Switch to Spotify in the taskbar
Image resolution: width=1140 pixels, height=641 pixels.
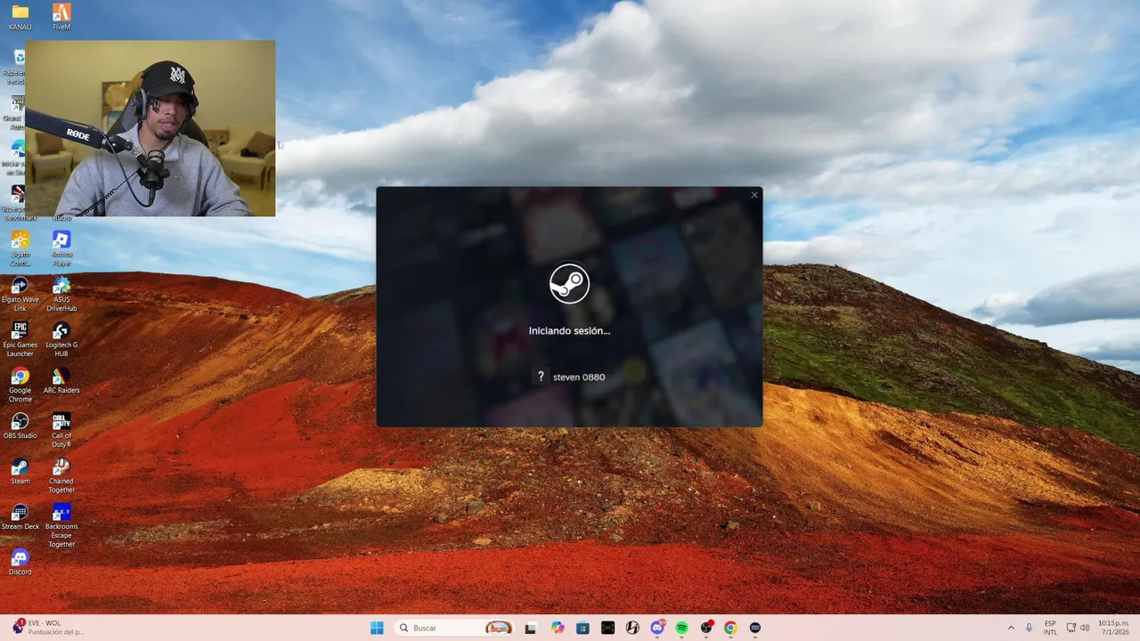[x=681, y=628]
